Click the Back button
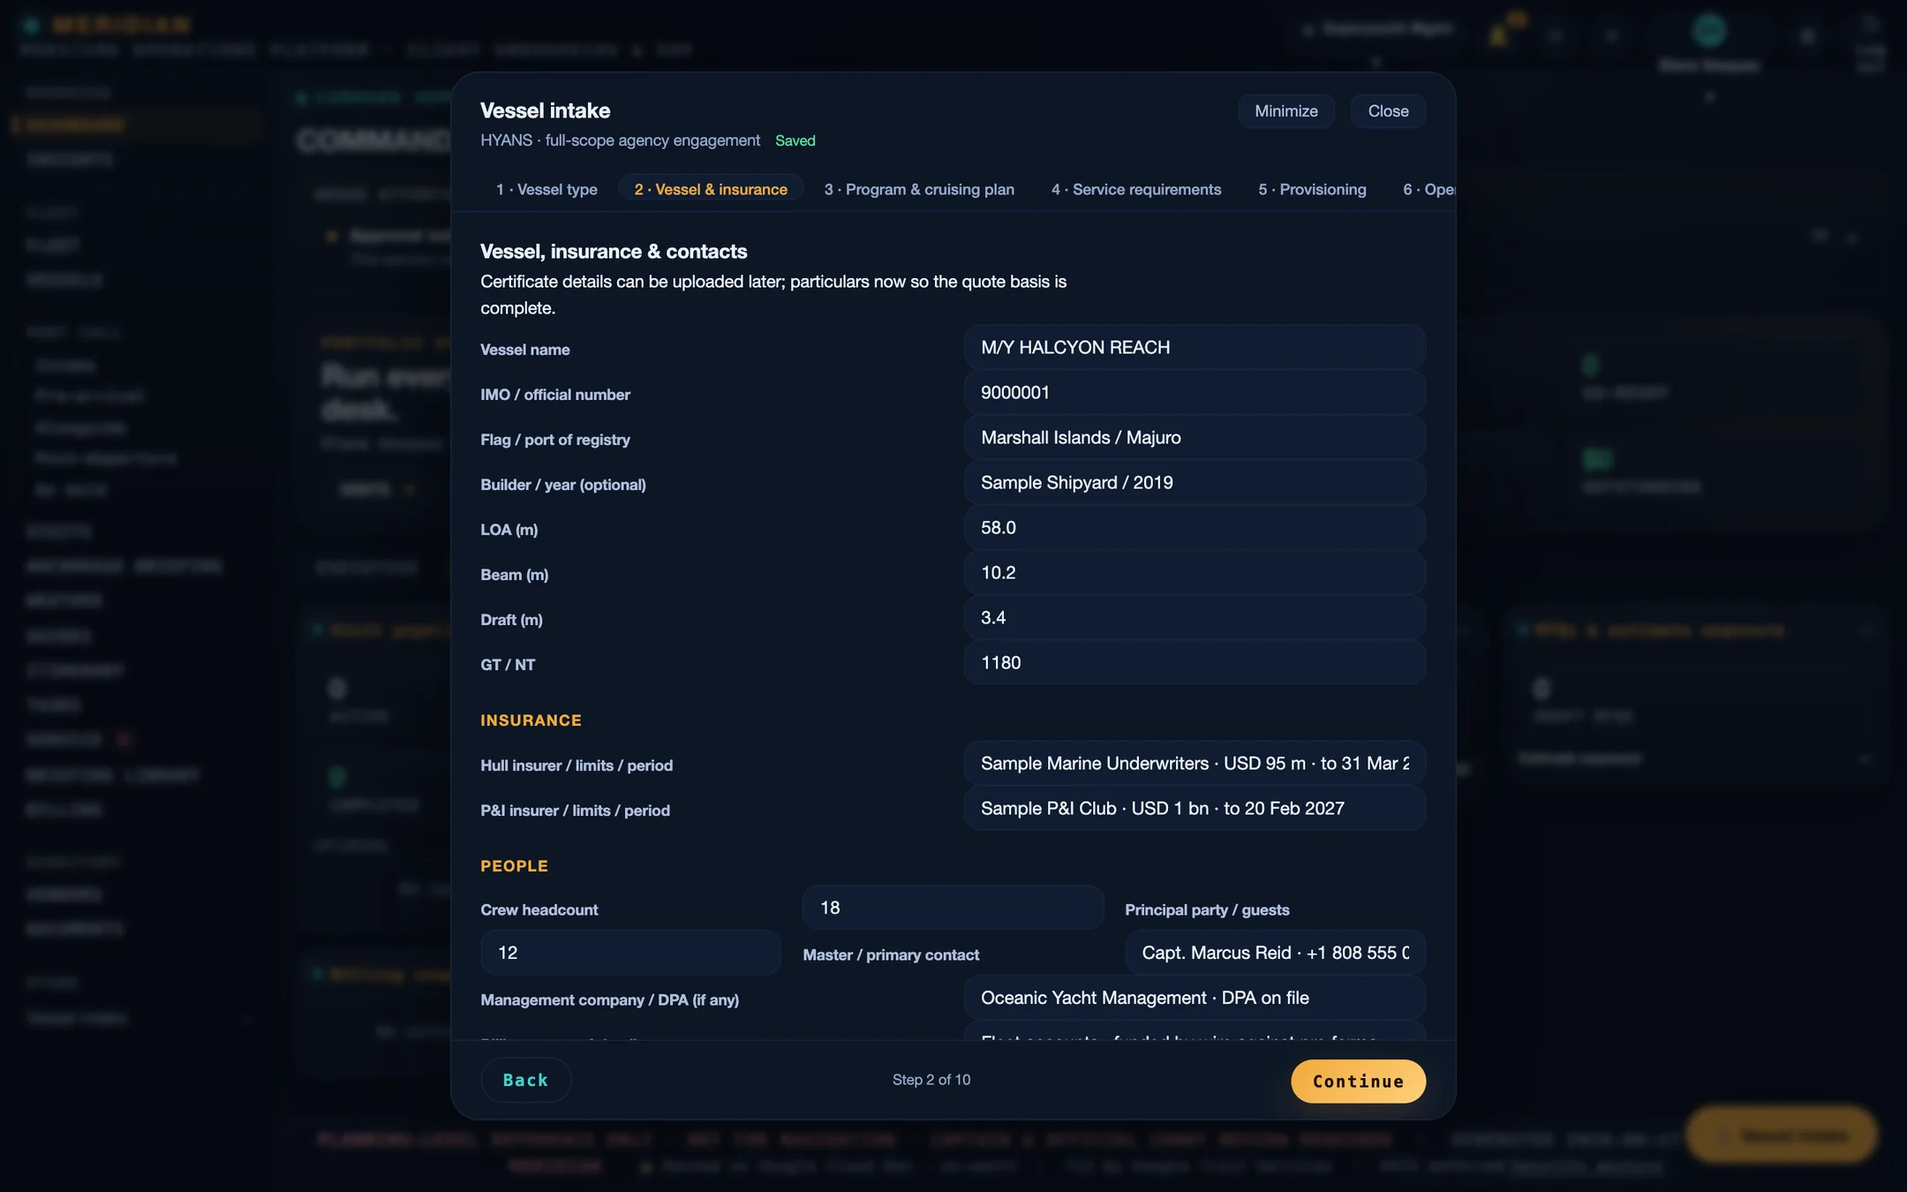1907x1192 pixels. 525,1080
